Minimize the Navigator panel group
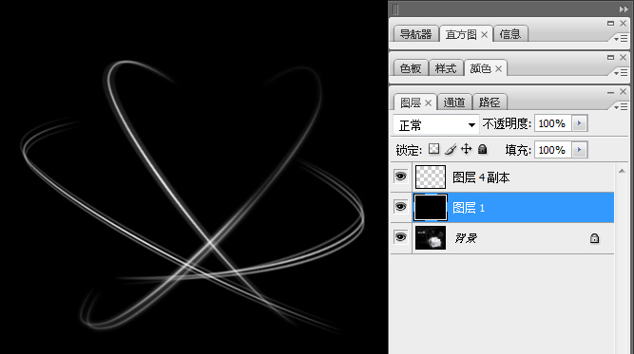The width and height of the screenshot is (634, 354). click(610, 24)
